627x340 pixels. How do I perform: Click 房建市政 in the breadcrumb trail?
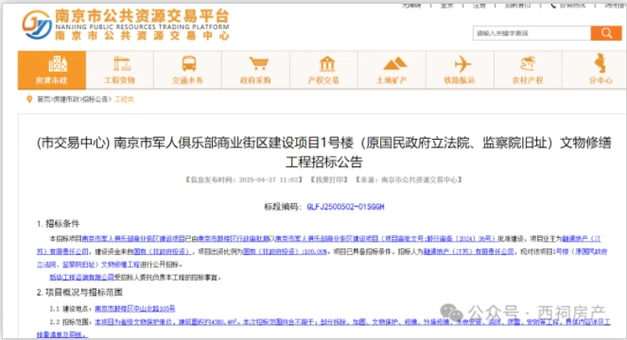pos(66,99)
